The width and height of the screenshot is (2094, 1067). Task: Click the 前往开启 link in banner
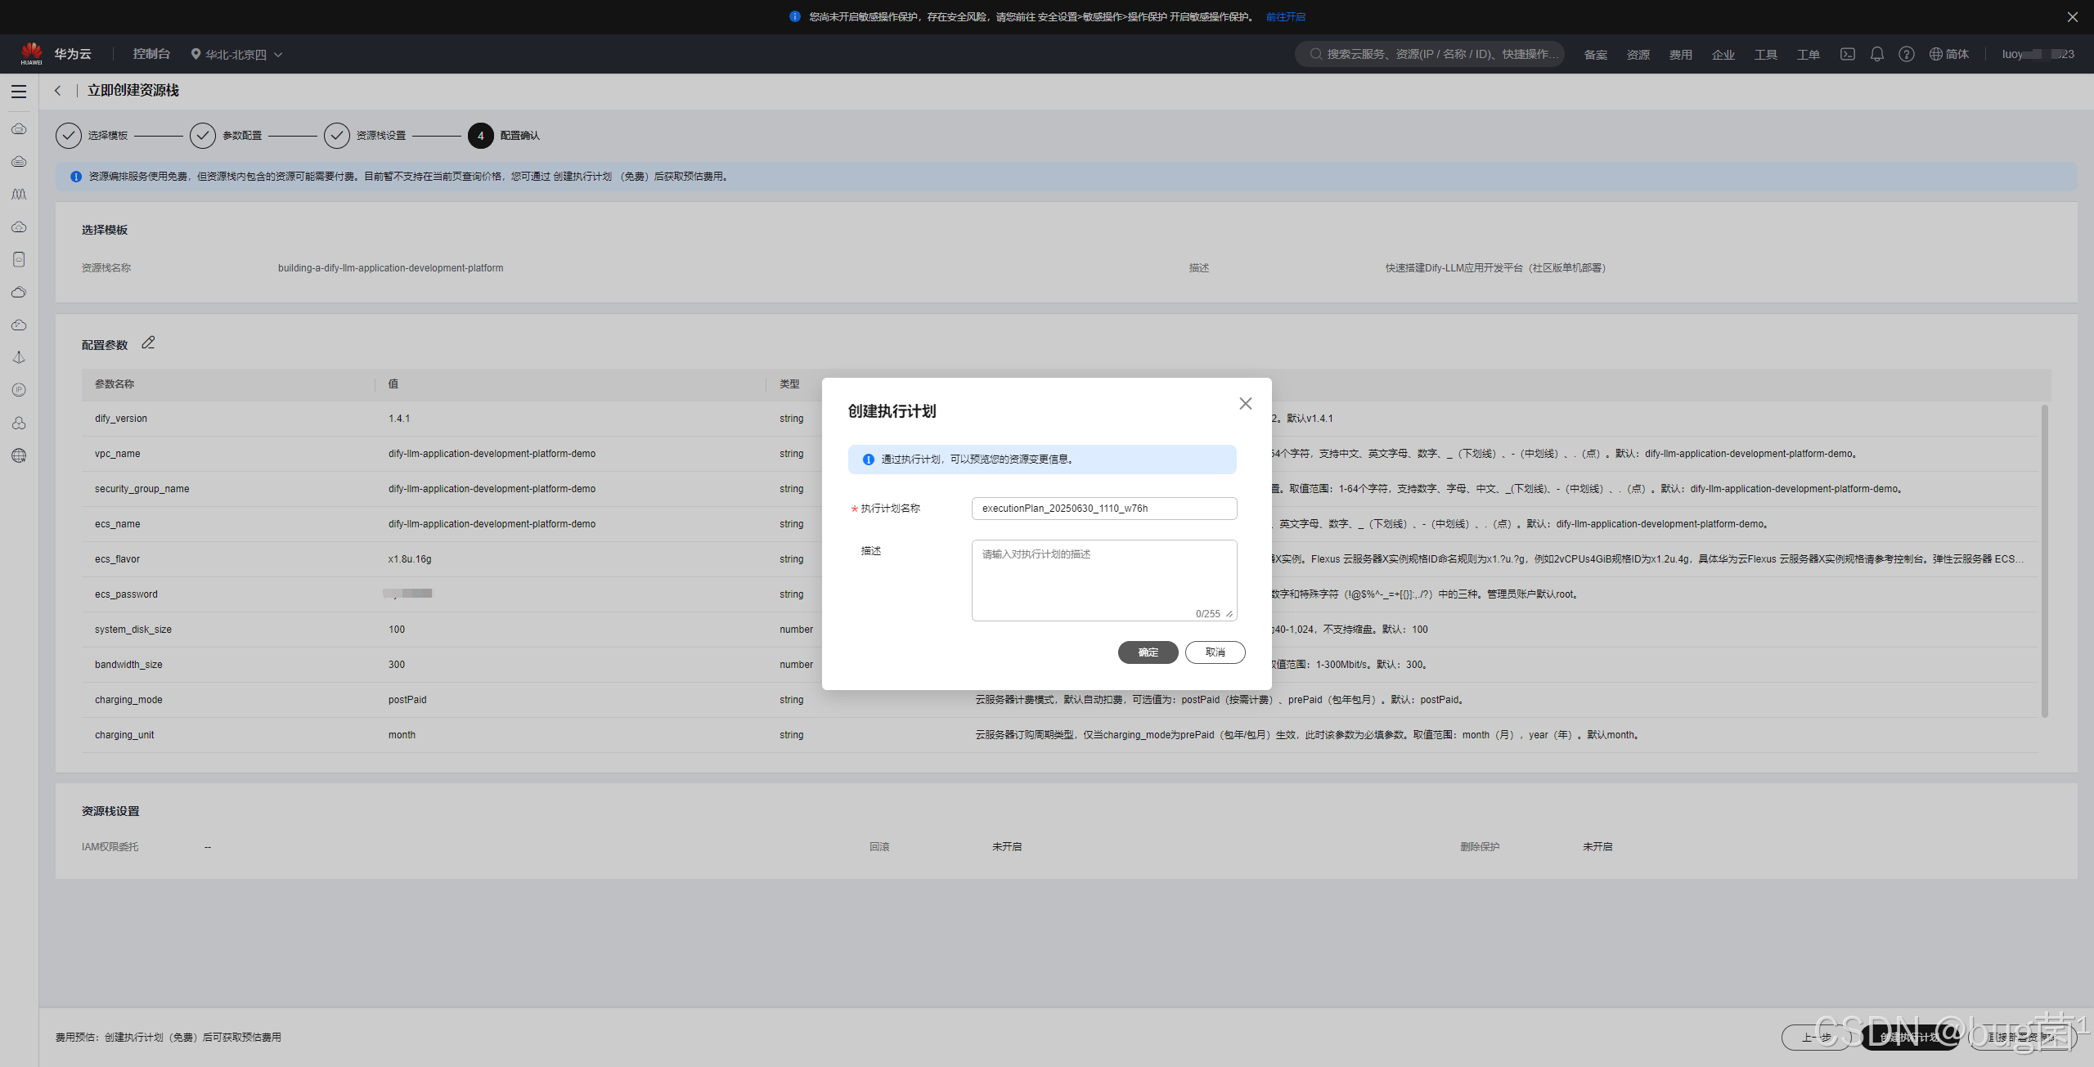coord(1285,17)
